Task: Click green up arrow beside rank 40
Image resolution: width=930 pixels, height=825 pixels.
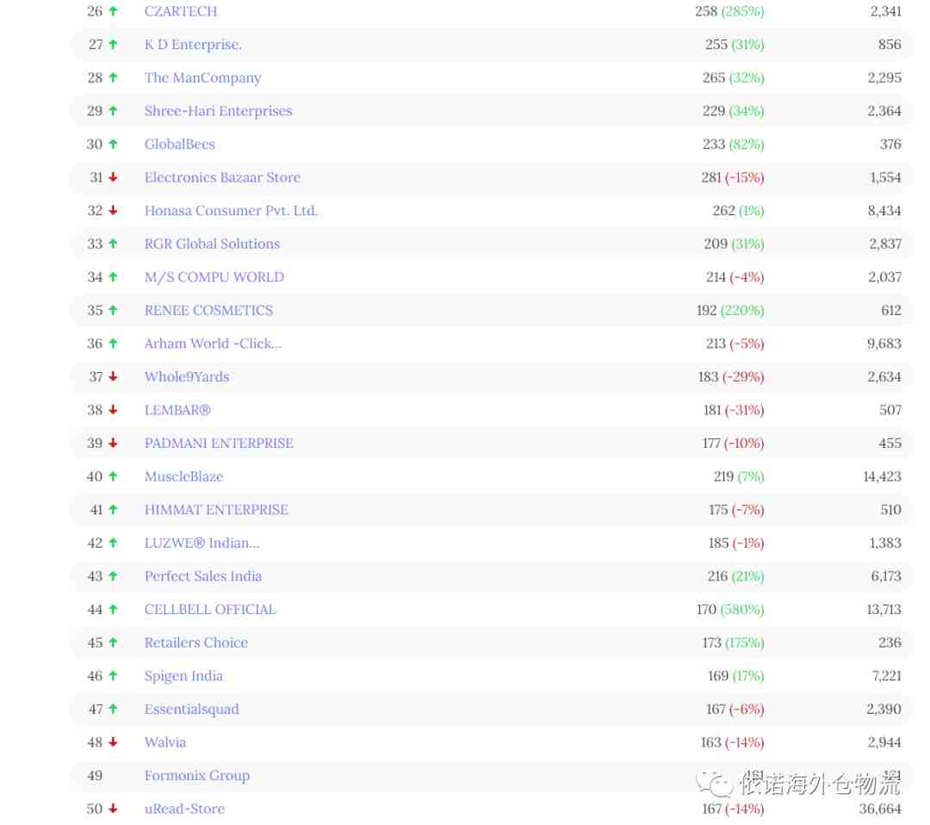Action: coord(113,476)
